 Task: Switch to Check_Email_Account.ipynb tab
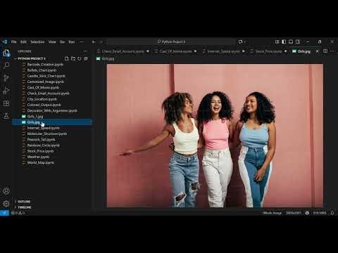tap(123, 51)
